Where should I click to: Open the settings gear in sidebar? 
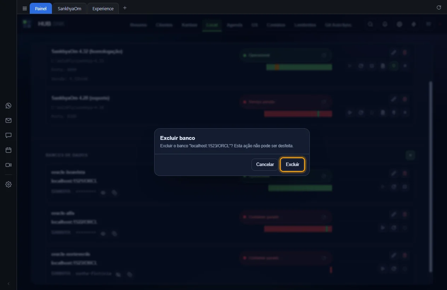coord(8,184)
